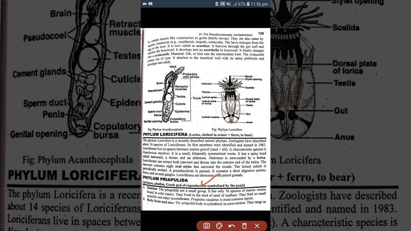Click the 'Lorical spine' label
The image size is (411, 231).
tap(209, 97)
